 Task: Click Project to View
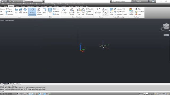pyautogui.click(x=120, y=12)
